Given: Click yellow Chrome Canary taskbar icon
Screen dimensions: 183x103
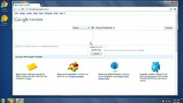Looking at the screenshot, I should pos(11,101).
